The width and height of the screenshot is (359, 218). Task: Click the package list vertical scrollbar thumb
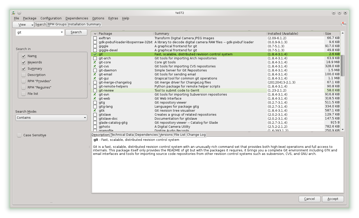point(342,65)
